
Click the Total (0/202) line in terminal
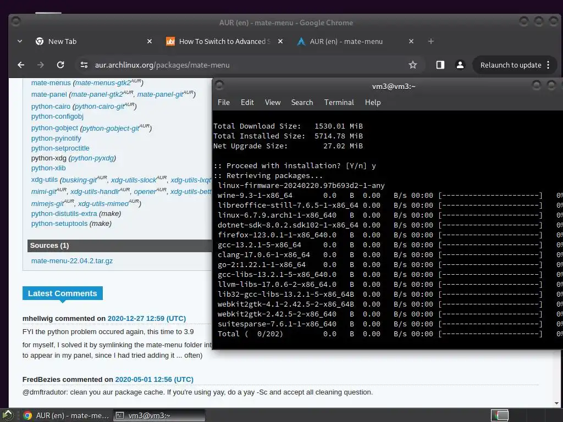click(390, 334)
